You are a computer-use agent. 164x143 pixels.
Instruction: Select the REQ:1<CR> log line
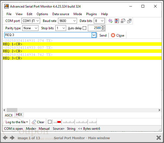pyautogui.click(x=82, y=44)
